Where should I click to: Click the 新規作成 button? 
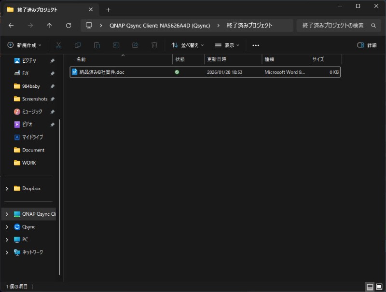coord(25,45)
